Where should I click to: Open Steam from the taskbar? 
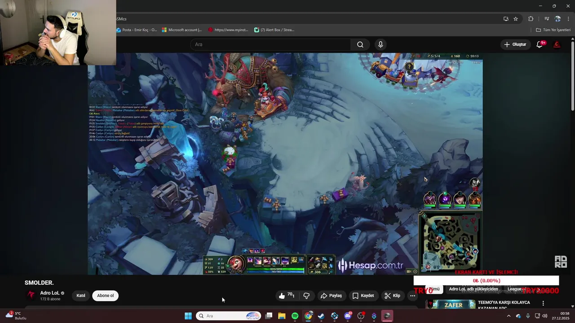point(321,316)
